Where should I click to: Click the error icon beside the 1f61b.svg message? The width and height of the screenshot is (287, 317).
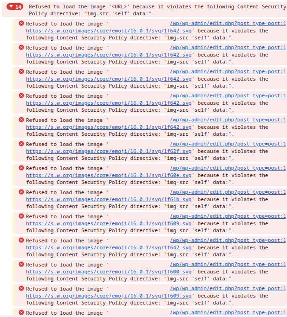point(21,192)
